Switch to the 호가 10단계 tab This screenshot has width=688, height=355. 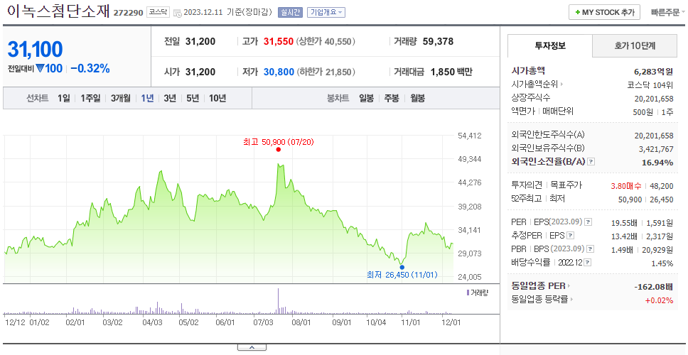[x=635, y=45]
